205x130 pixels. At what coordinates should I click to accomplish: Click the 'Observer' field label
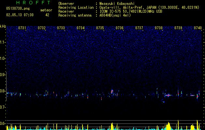pyautogui.click(x=66, y=4)
